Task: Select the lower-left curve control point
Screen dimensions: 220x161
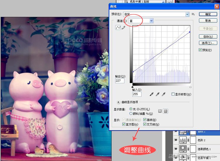Action: coord(133,72)
